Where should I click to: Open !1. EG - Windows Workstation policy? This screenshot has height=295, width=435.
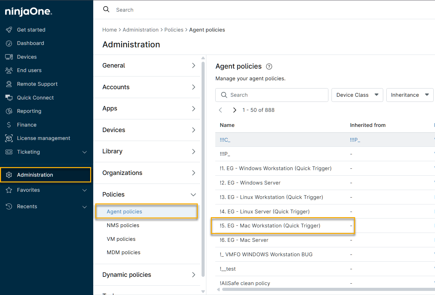(276, 168)
